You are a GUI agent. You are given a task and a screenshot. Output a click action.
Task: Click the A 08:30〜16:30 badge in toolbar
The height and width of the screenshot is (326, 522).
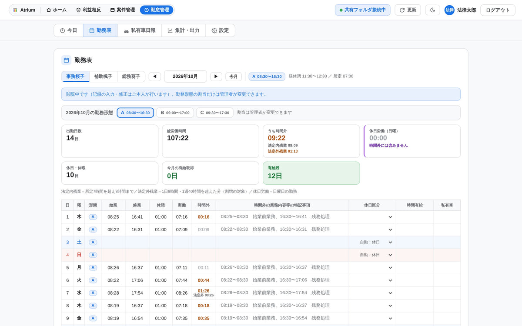click(x=267, y=77)
